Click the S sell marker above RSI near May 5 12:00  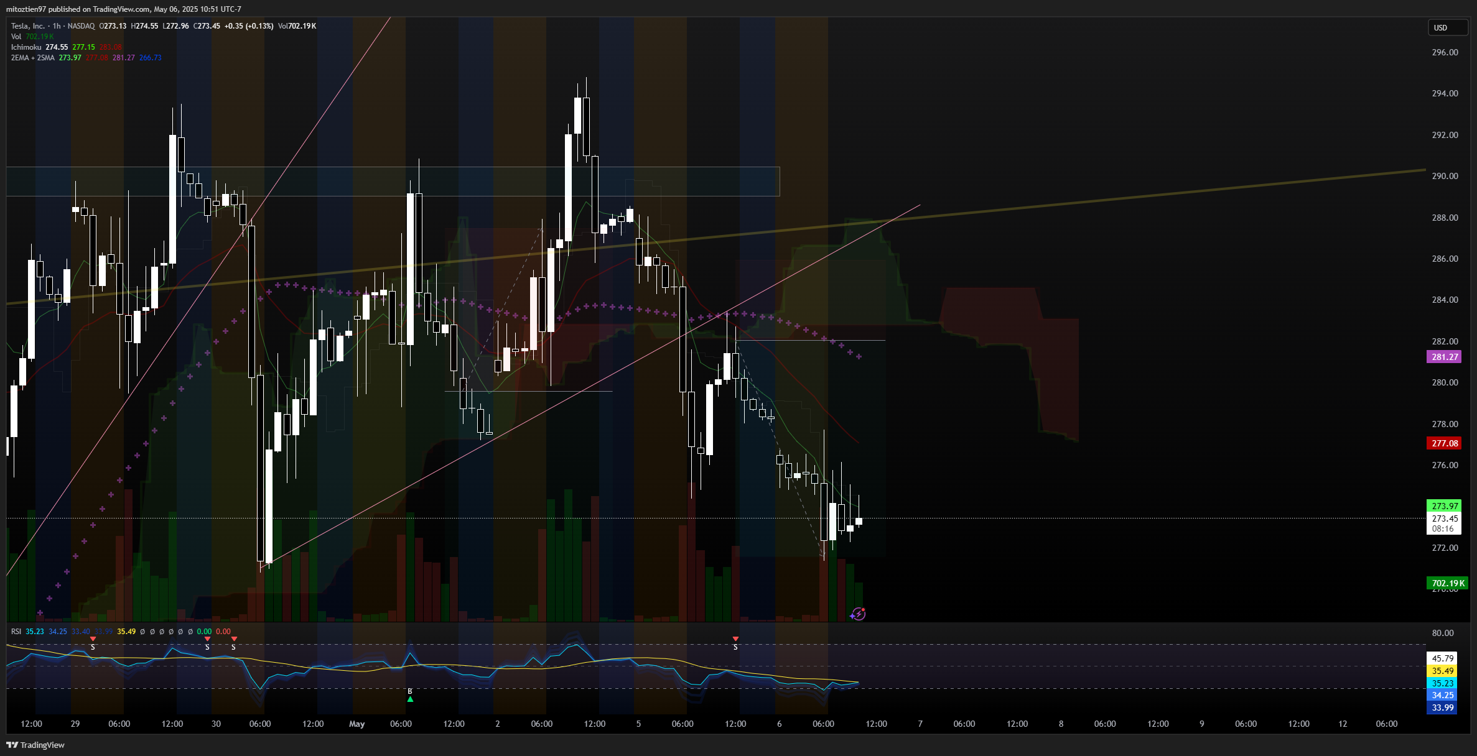[735, 643]
